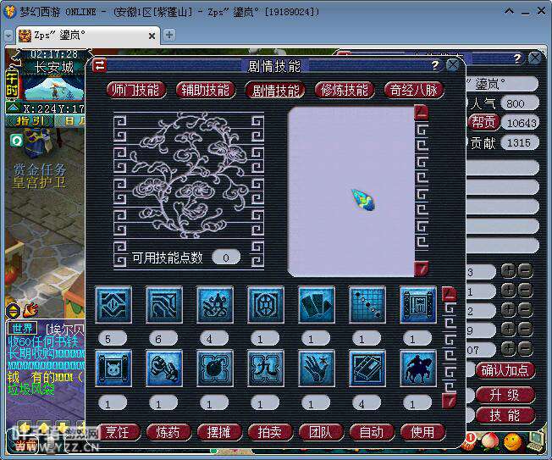Select the horse rider skill icon

pyautogui.click(x=418, y=369)
